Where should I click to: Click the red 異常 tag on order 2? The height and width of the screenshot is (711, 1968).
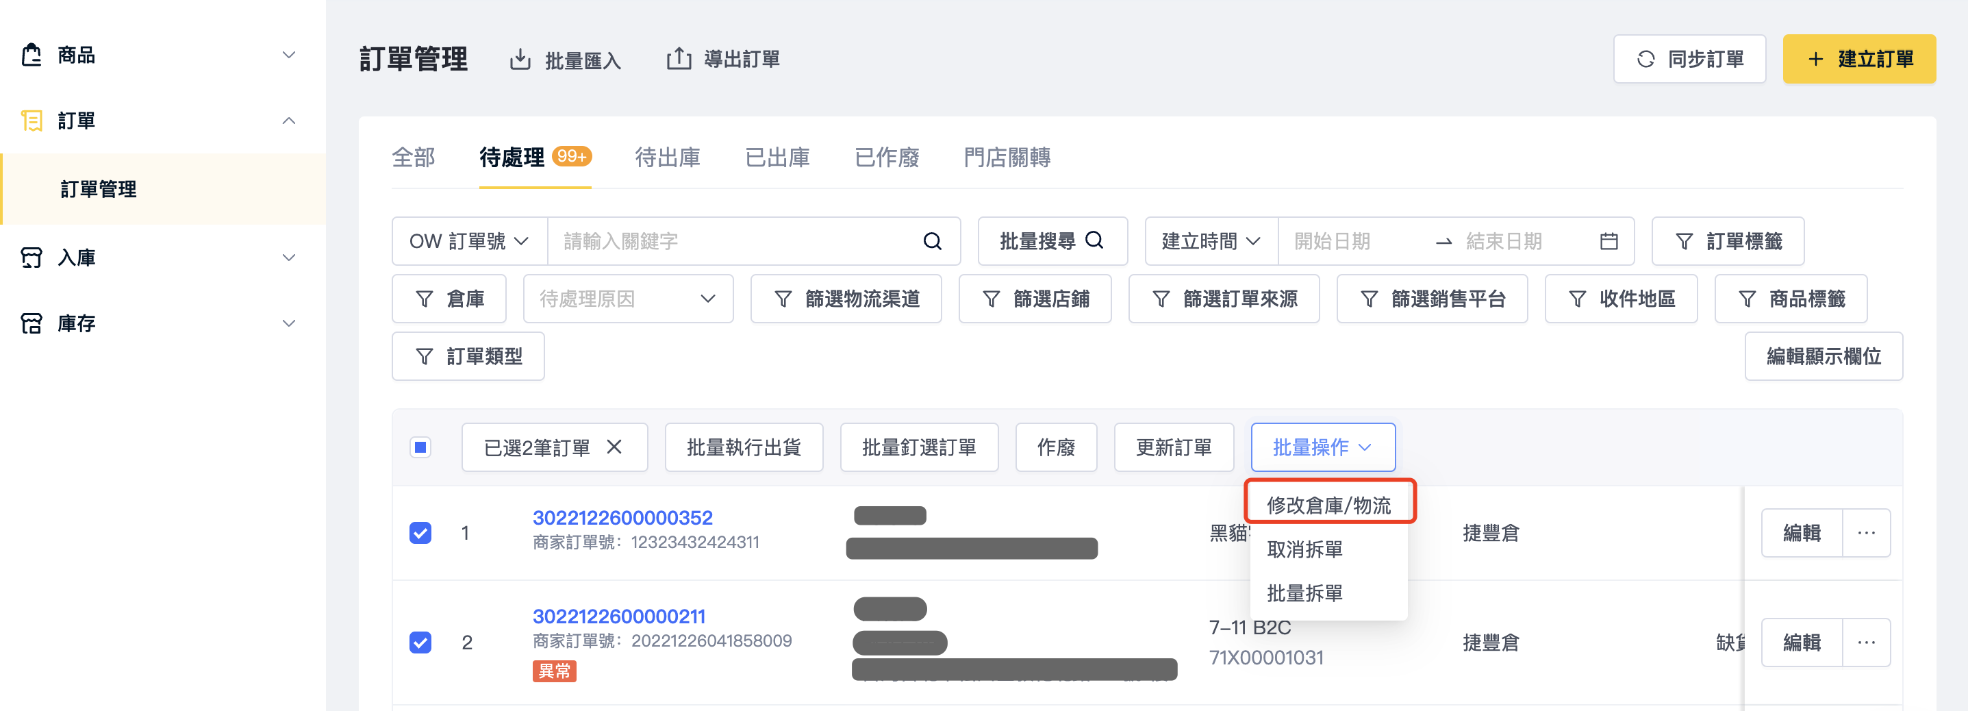pyautogui.click(x=554, y=671)
